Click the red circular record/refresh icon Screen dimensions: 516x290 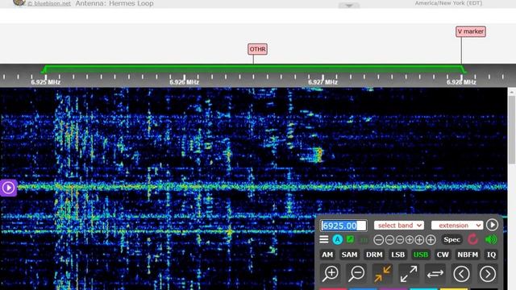click(473, 239)
